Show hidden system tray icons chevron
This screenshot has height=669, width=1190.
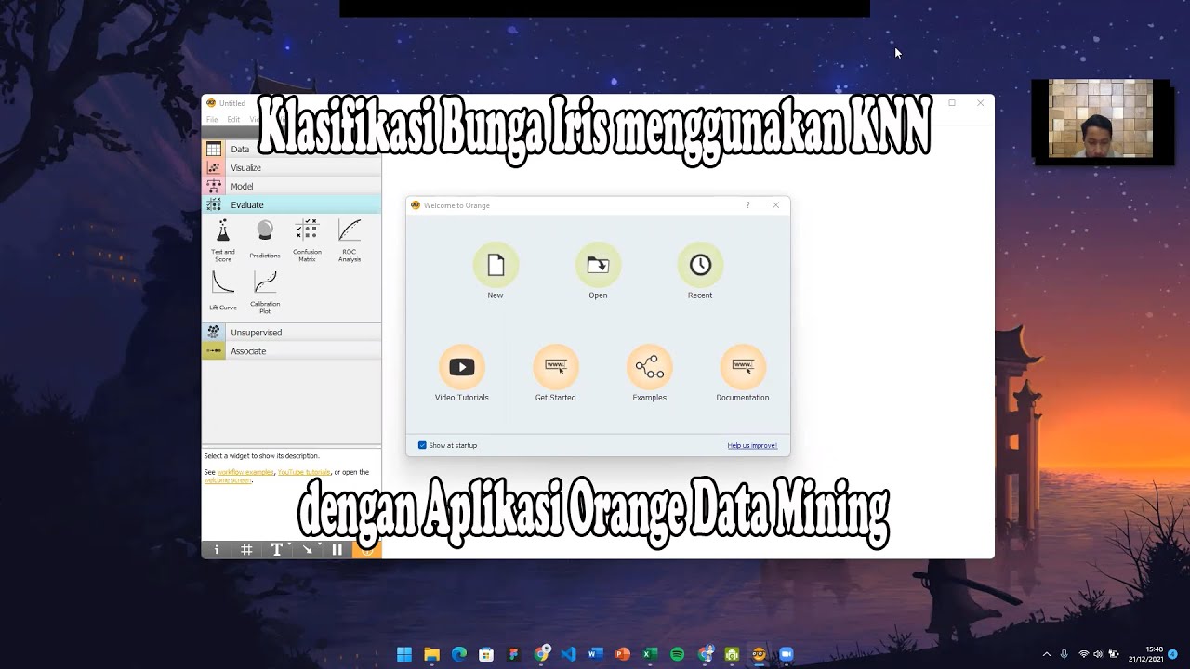(x=1047, y=654)
